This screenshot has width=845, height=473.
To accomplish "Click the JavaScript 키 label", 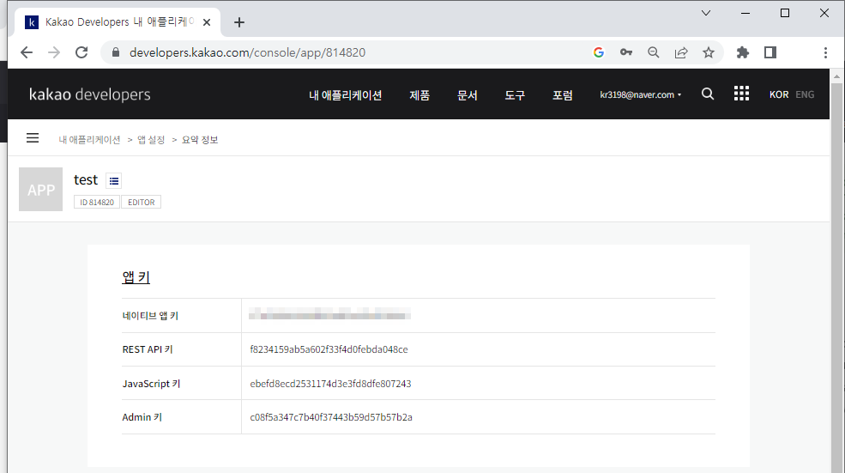I will pyautogui.click(x=152, y=384).
